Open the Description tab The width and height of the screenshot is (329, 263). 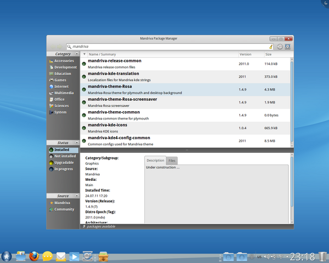(155, 161)
